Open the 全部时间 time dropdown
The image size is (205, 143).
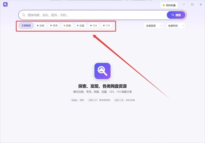coord(176,25)
